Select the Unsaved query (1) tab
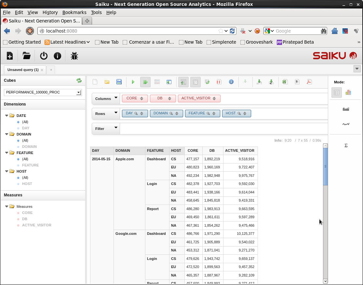 [23, 70]
